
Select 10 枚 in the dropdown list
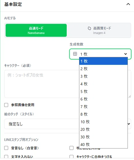coord(103,122)
